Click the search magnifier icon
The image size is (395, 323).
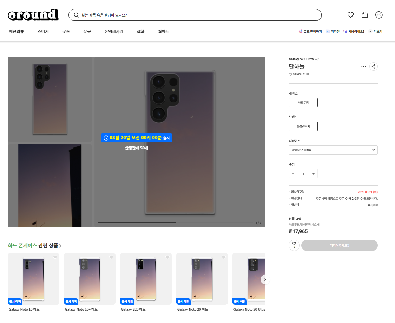click(76, 15)
